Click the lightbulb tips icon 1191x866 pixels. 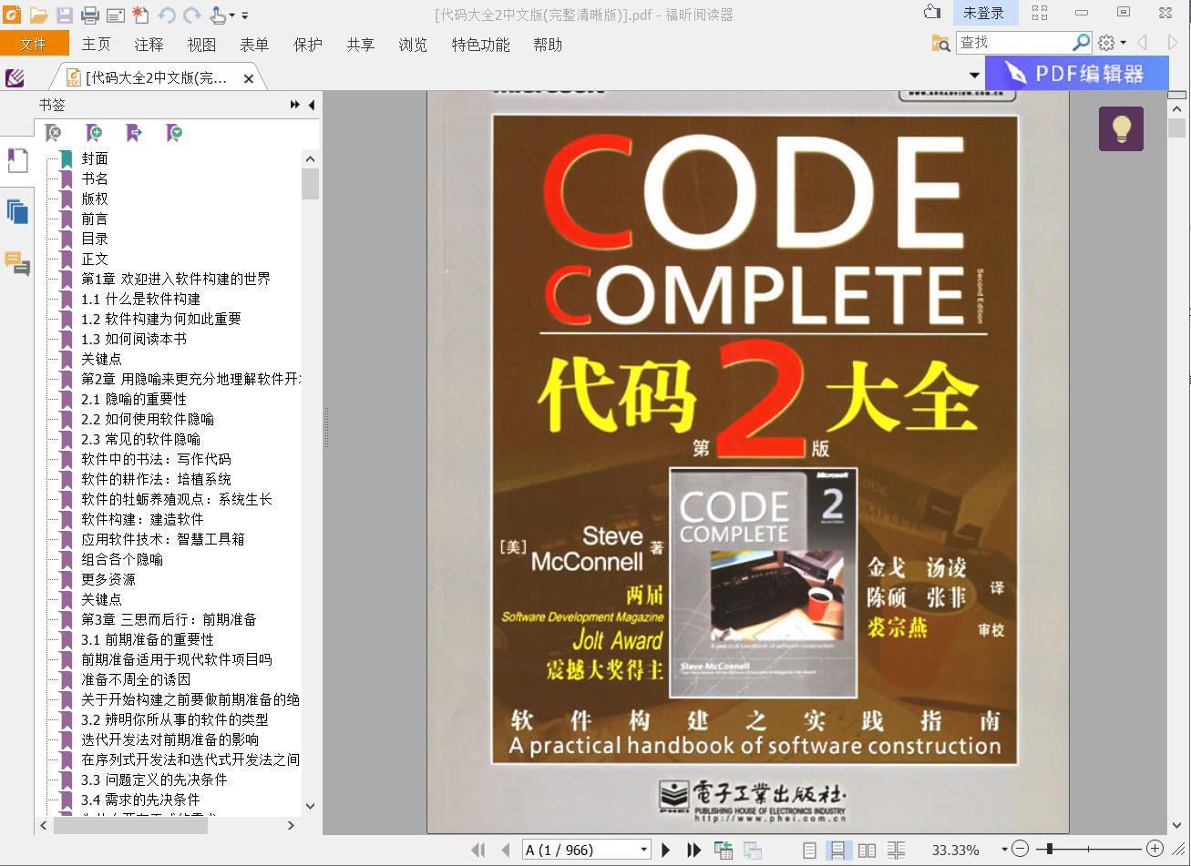[1121, 128]
